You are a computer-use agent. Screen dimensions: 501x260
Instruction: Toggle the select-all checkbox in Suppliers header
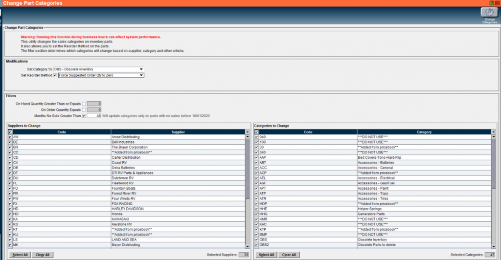click(10, 132)
